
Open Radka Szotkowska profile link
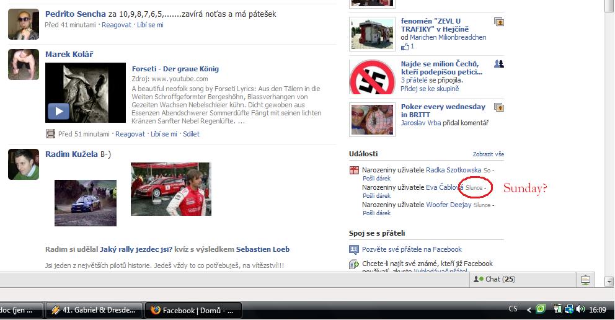453,170
